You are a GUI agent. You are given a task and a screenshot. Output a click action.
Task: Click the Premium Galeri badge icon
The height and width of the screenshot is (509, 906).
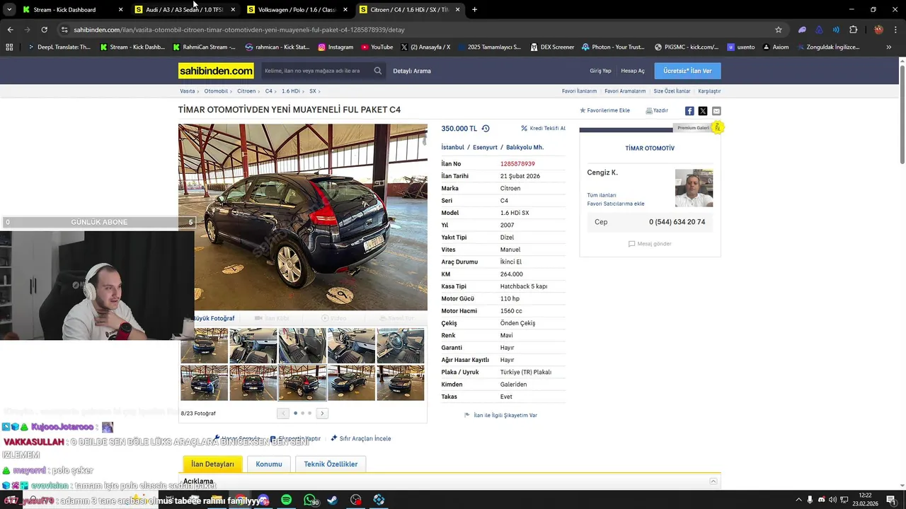tap(717, 127)
